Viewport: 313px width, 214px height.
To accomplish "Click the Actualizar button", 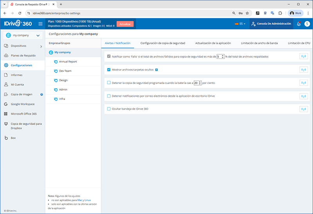I will pyautogui.click(x=125, y=24).
